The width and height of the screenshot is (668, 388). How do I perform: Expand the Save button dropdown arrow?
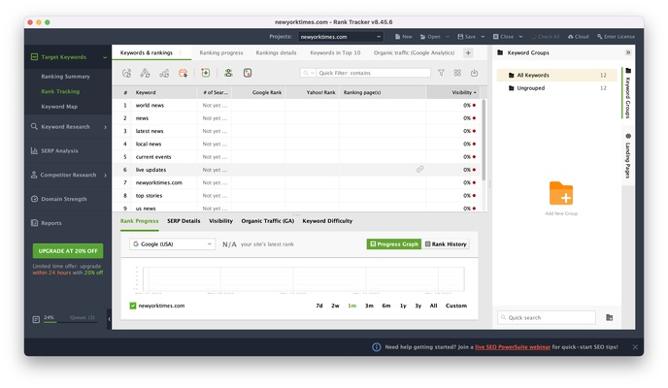tap(483, 37)
